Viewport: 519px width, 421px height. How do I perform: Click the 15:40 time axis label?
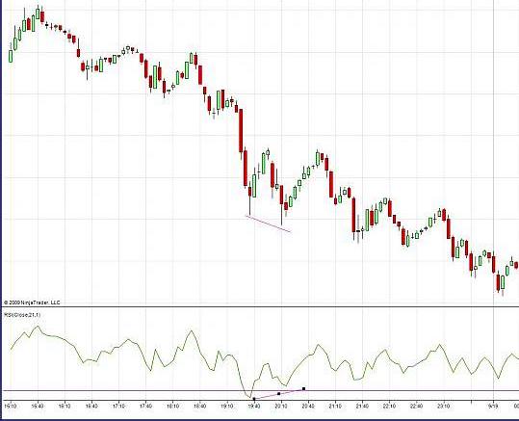tap(38, 406)
